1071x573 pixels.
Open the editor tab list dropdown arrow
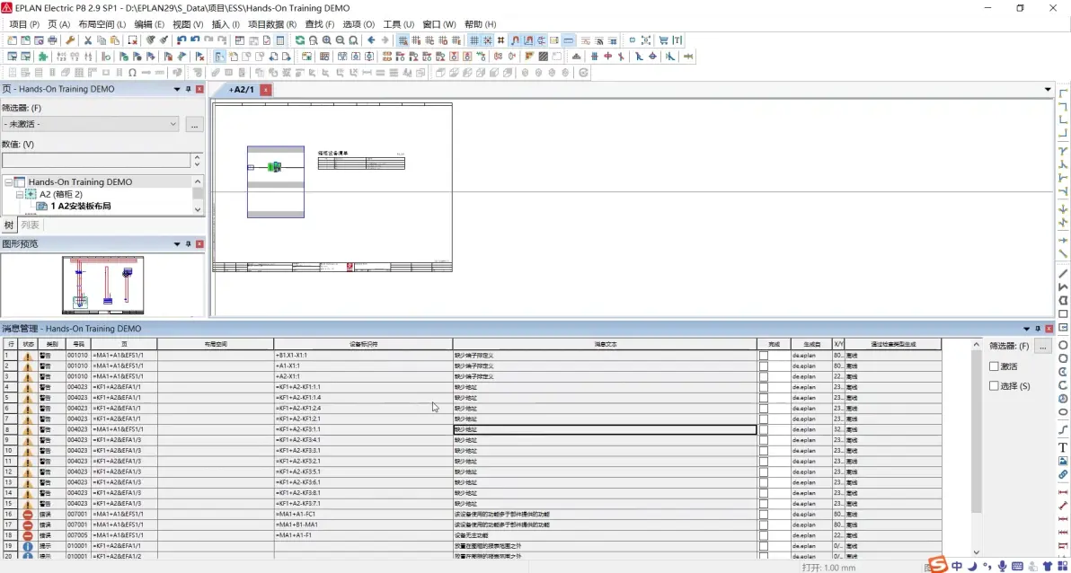(1048, 90)
